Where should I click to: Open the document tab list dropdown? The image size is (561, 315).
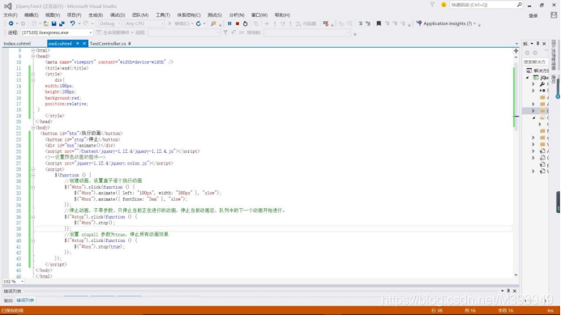(516, 44)
